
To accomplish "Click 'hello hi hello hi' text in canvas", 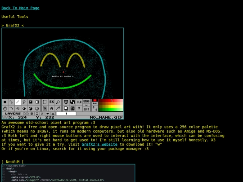I will pyautogui.click(x=63, y=76).
